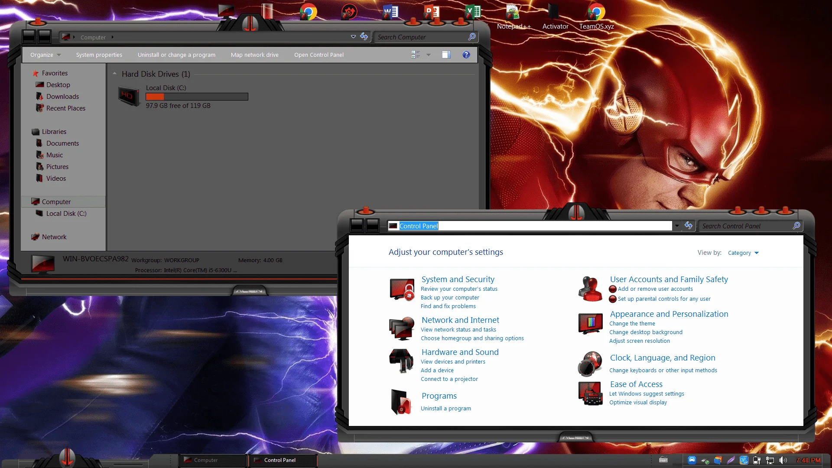Open the Organize dropdown menu
The height and width of the screenshot is (468, 832).
click(45, 55)
